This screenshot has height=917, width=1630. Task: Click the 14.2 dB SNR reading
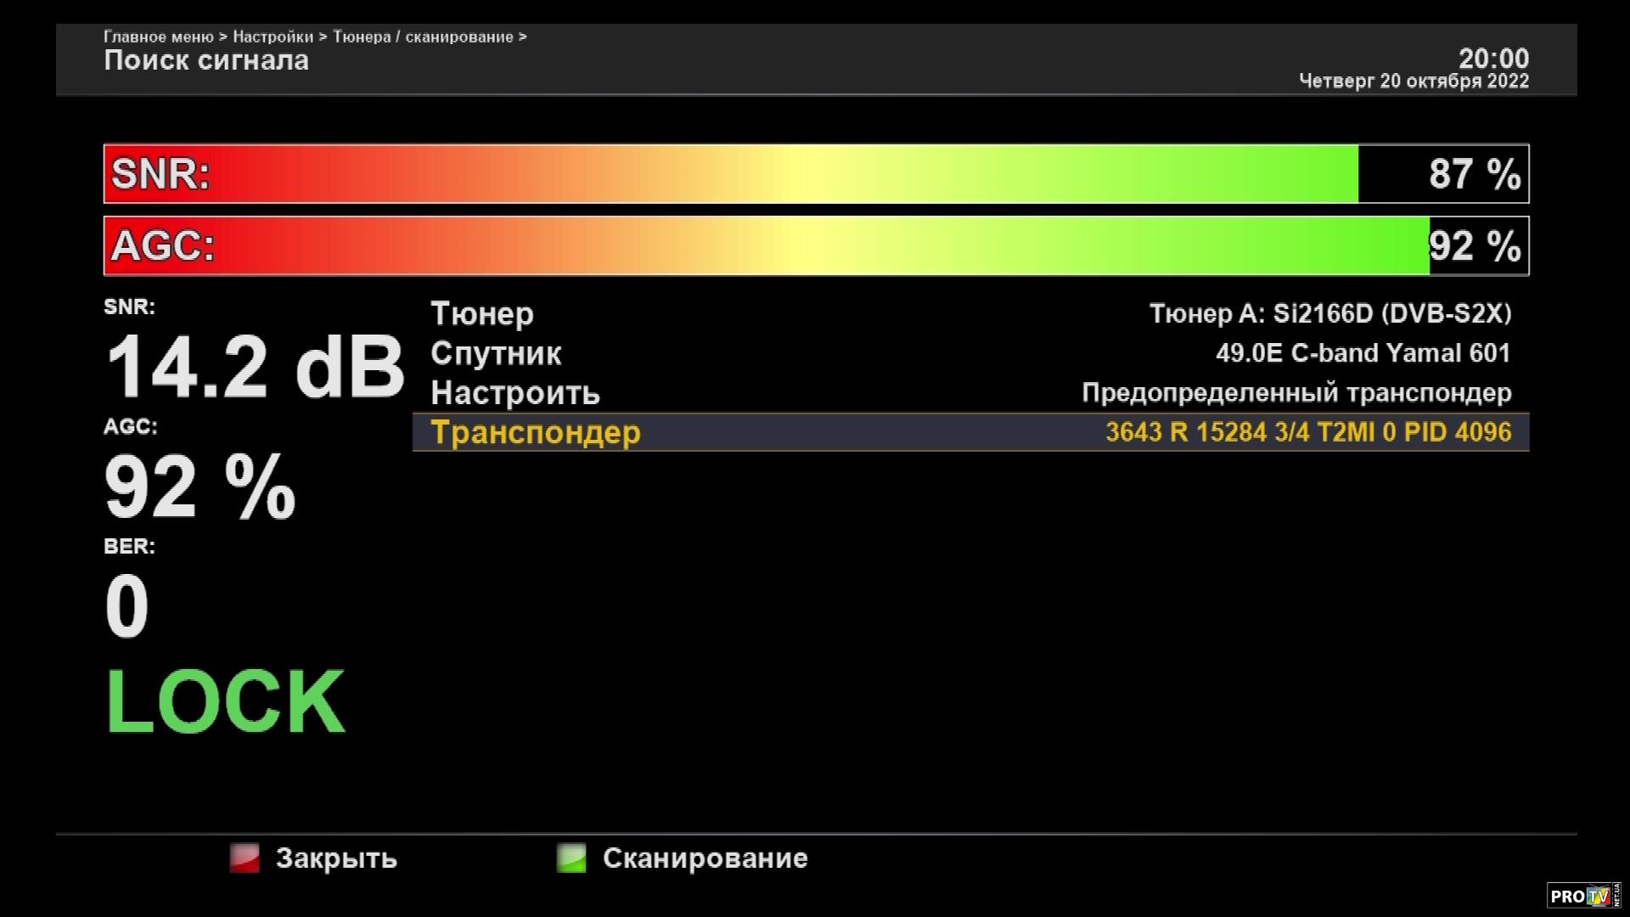(x=254, y=368)
